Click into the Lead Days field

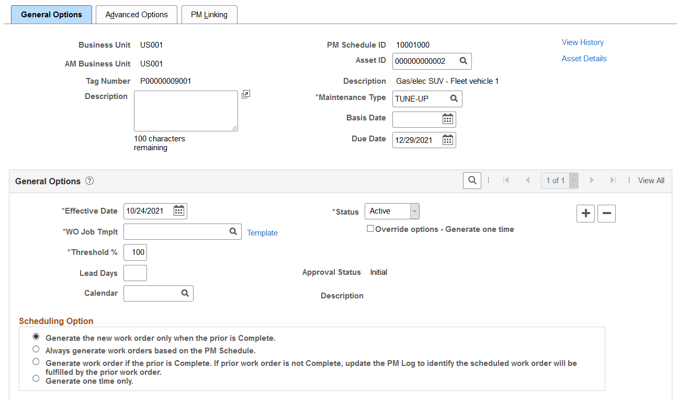pos(135,273)
